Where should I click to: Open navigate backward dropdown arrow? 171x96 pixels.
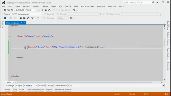coord(8,18)
